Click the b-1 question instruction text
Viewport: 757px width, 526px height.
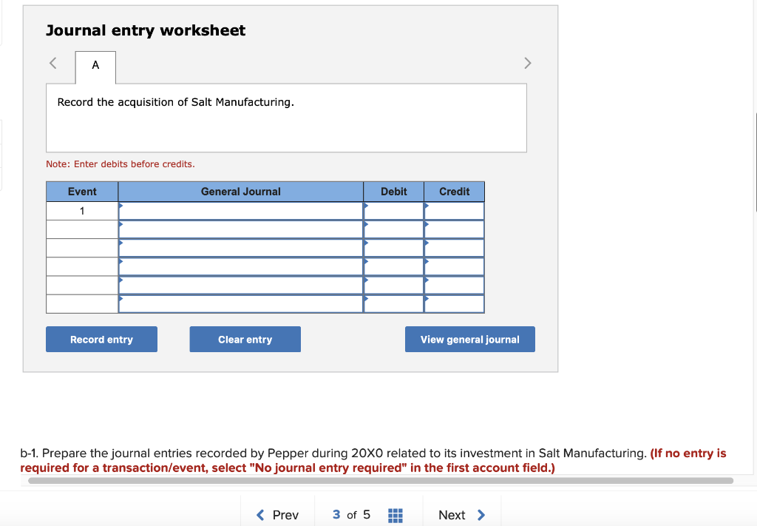pyautogui.click(x=373, y=460)
